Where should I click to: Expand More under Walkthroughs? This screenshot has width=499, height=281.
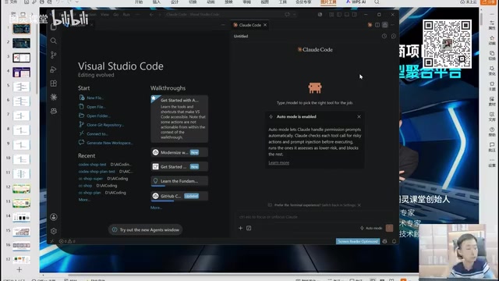156,208
